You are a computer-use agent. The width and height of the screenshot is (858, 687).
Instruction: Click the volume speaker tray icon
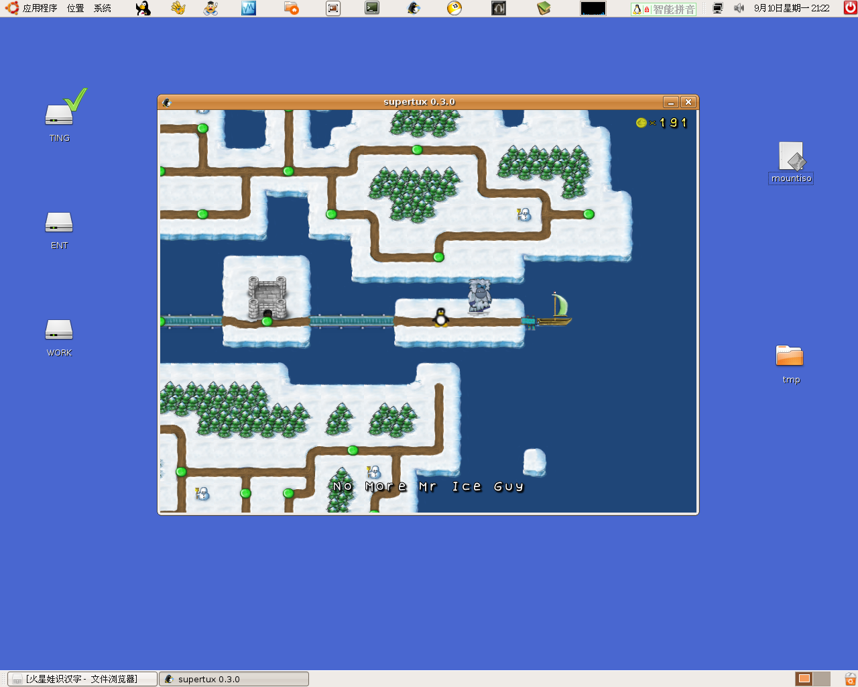[739, 9]
